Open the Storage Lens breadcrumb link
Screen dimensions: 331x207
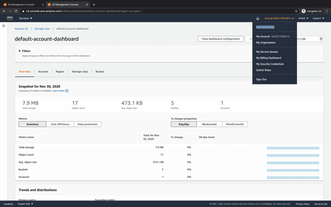coord(42,28)
